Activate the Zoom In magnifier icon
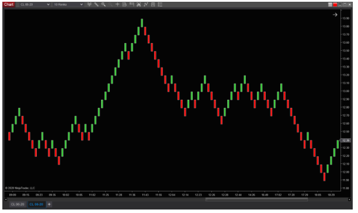This screenshot has height=213, width=358. (x=103, y=5)
